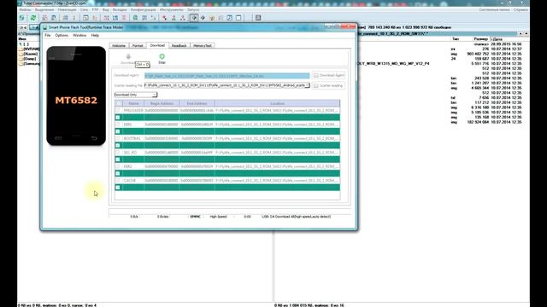Switch to the MemoryTest tab
547x307 pixels.
[x=203, y=45]
